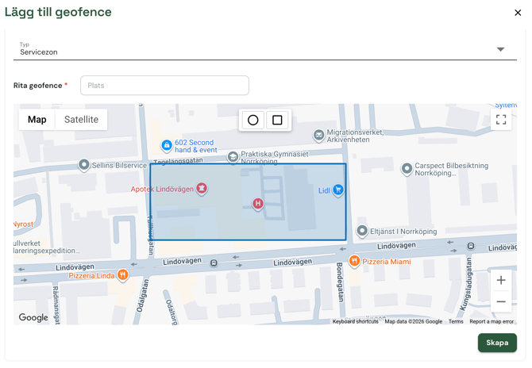The image size is (532, 368).
Task: Click the Pizzeria Miami restaurant marker
Action: tap(354, 261)
